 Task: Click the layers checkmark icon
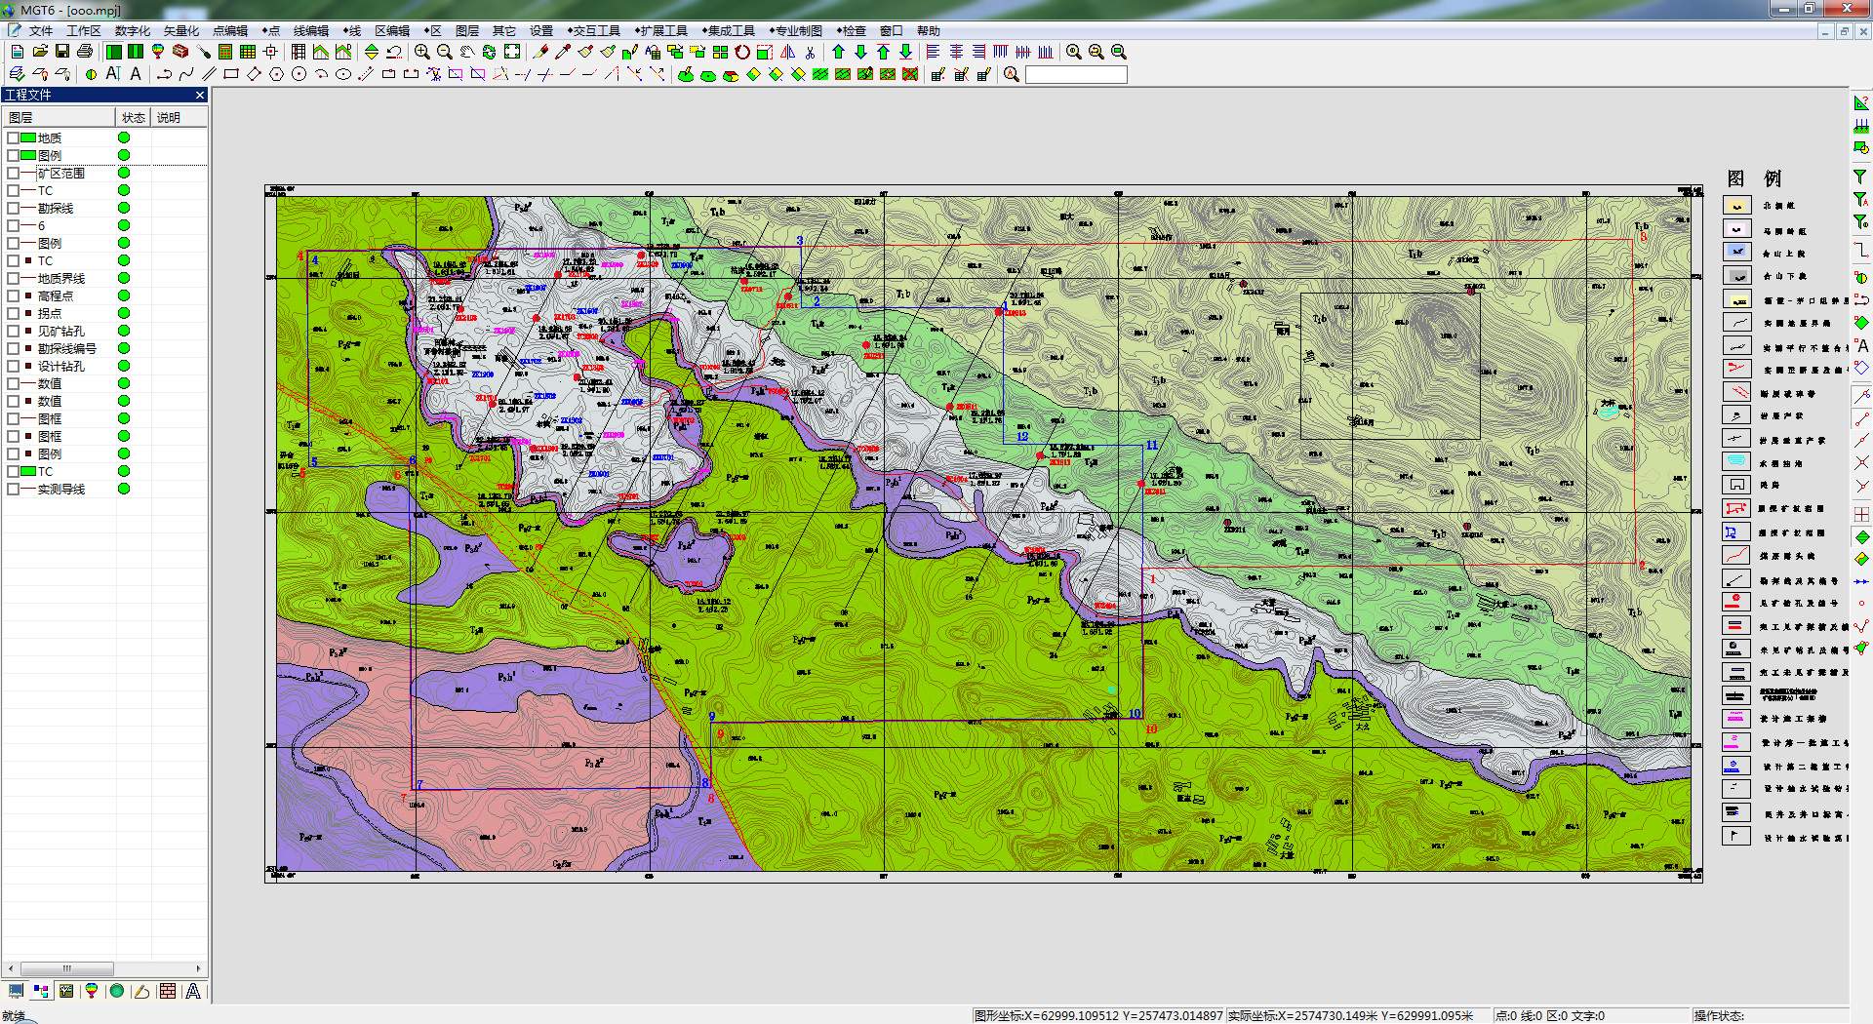pyautogui.click(x=17, y=74)
